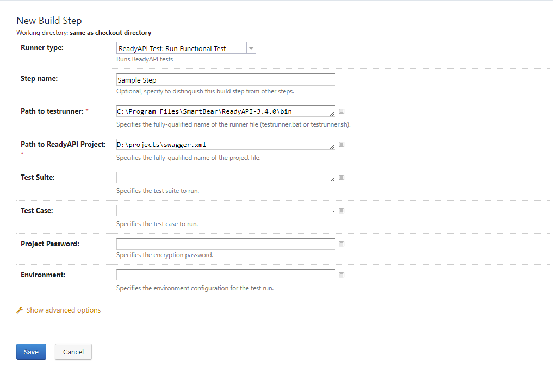Click the parameter icon beside Test Suite field
Image resolution: width=553 pixels, height=368 pixels.
(x=341, y=177)
